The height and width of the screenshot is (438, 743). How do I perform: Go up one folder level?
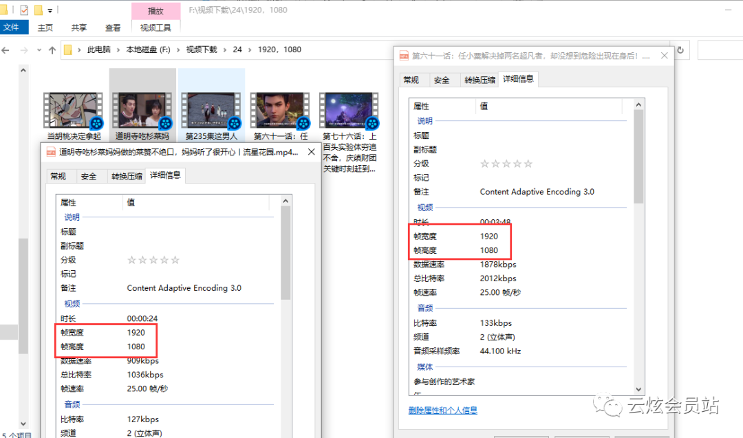pos(52,50)
